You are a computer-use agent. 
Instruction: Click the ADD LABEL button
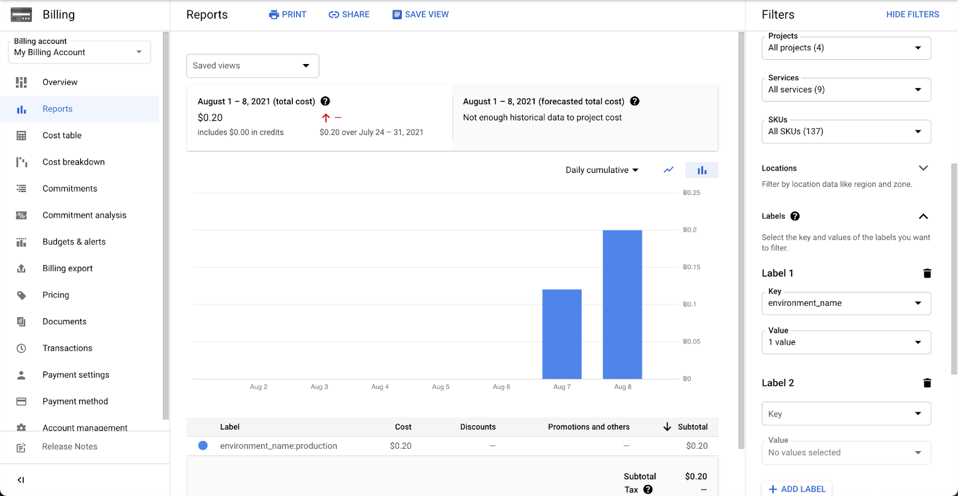(x=797, y=489)
